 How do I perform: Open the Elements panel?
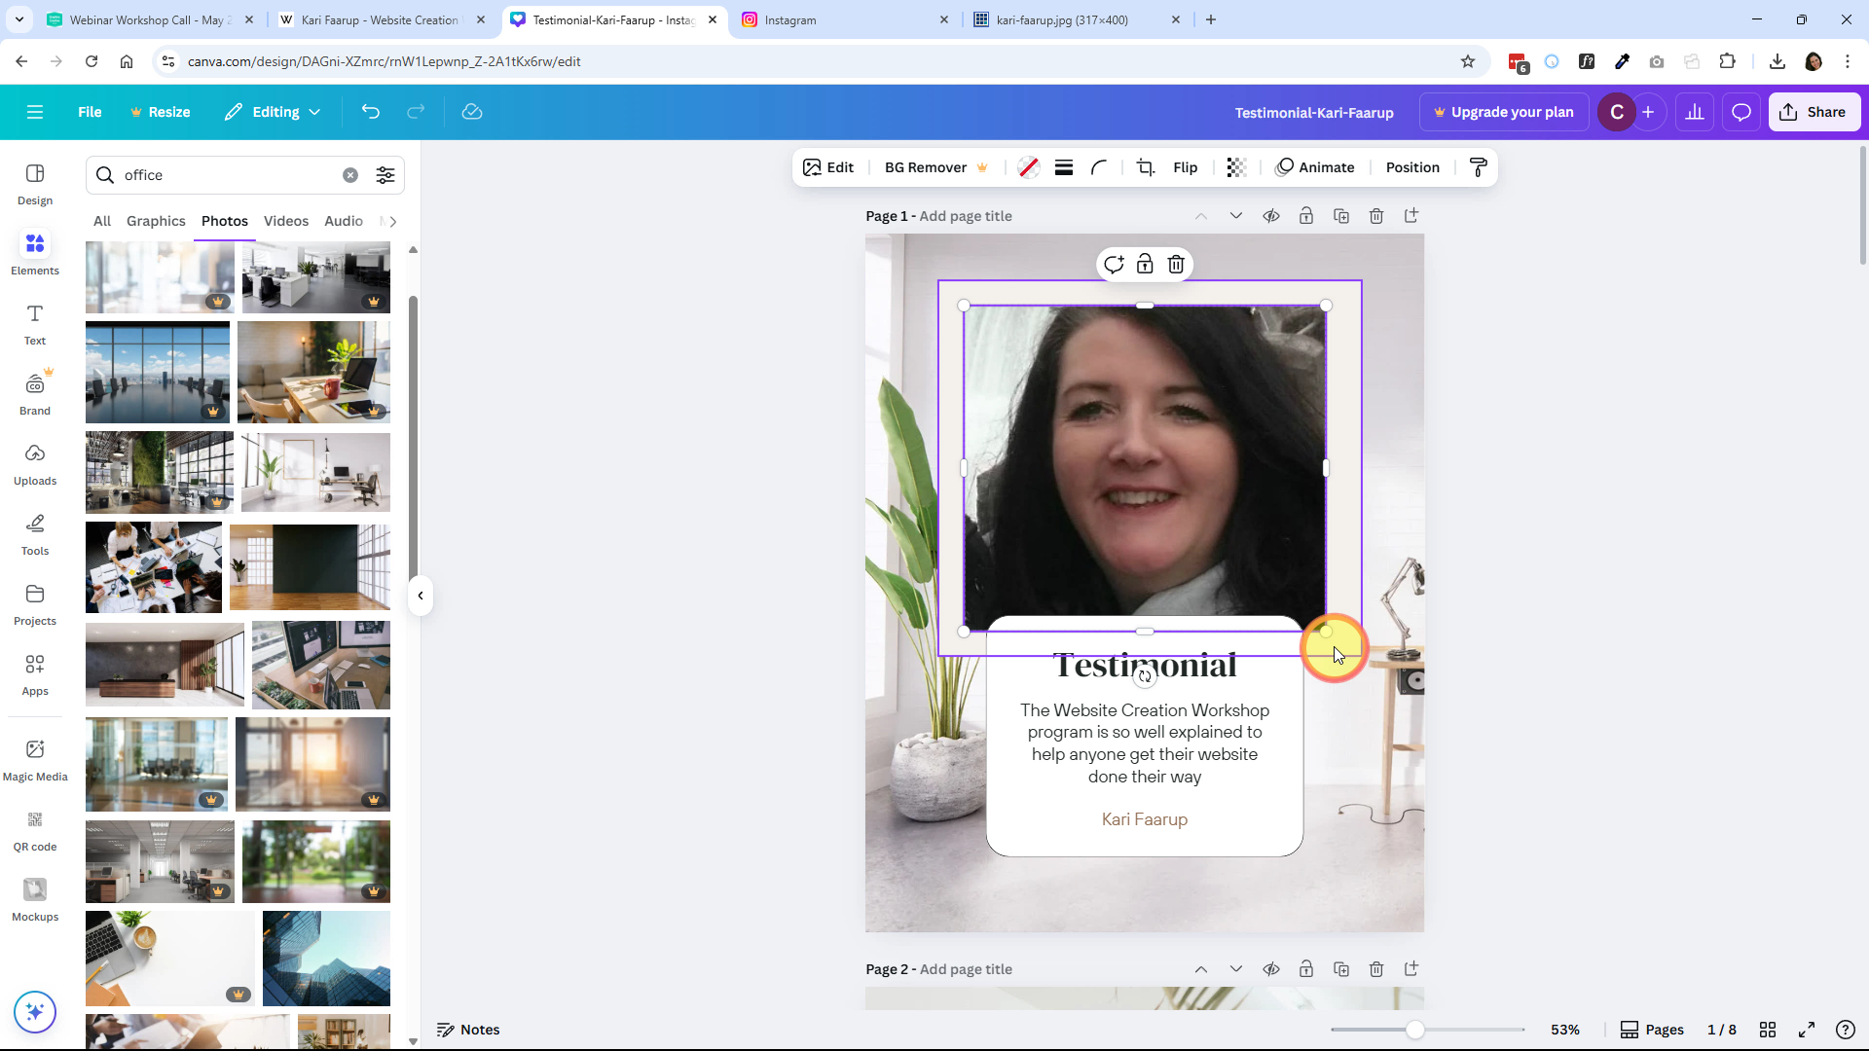[35, 254]
